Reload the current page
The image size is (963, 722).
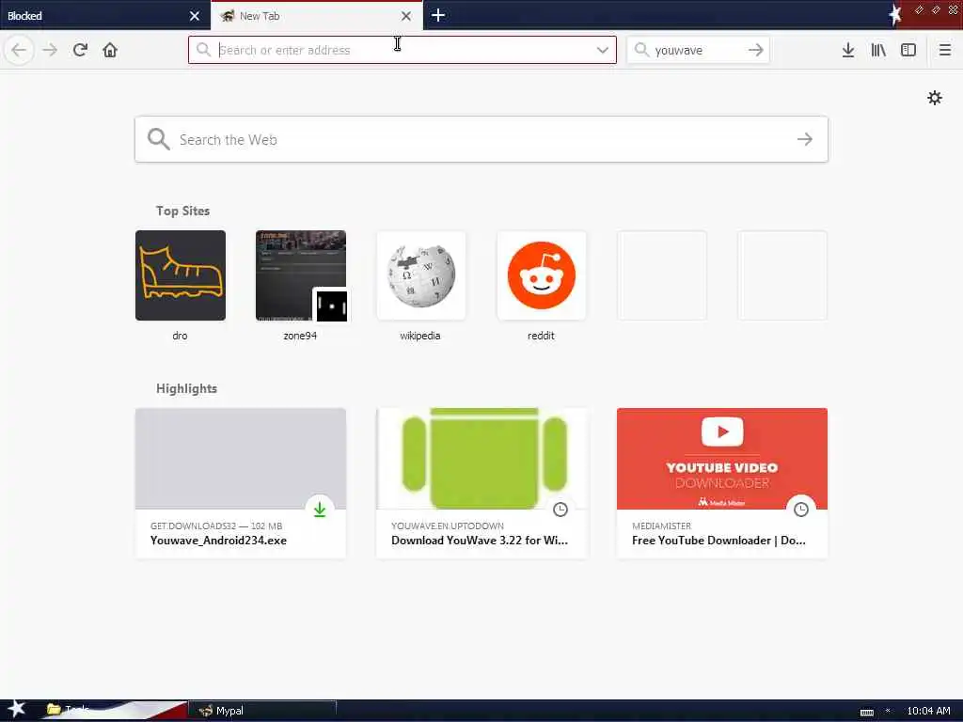click(81, 50)
